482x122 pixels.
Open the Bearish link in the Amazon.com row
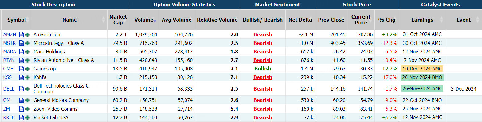[263, 35]
